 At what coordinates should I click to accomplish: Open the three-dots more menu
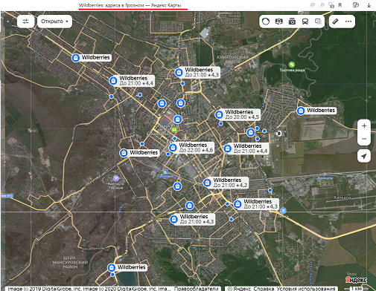348,22
